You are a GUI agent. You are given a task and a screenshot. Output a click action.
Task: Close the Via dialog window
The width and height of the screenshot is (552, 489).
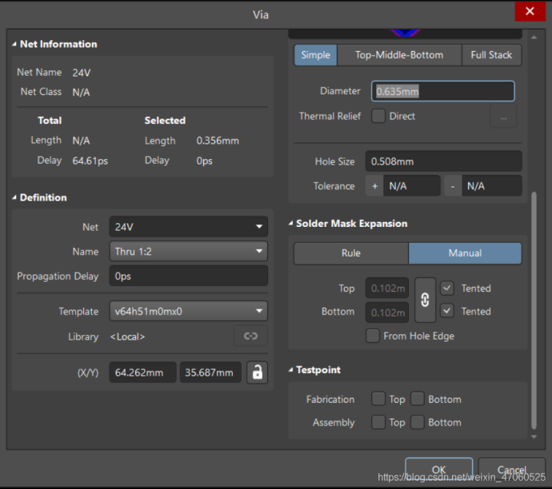tap(530, 13)
